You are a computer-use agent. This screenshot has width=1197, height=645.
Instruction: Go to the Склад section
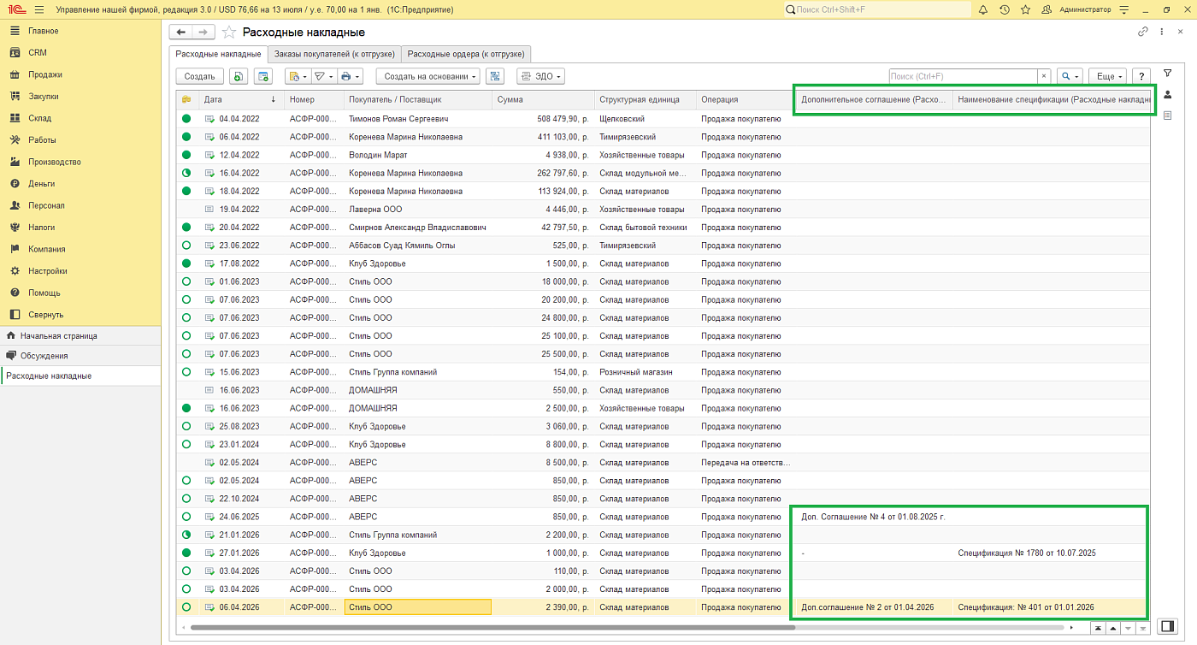click(x=40, y=118)
